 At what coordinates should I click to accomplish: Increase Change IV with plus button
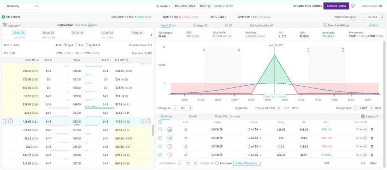point(191,108)
